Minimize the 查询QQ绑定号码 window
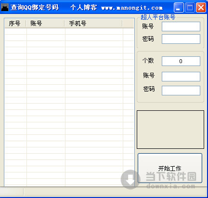 point(179,7)
